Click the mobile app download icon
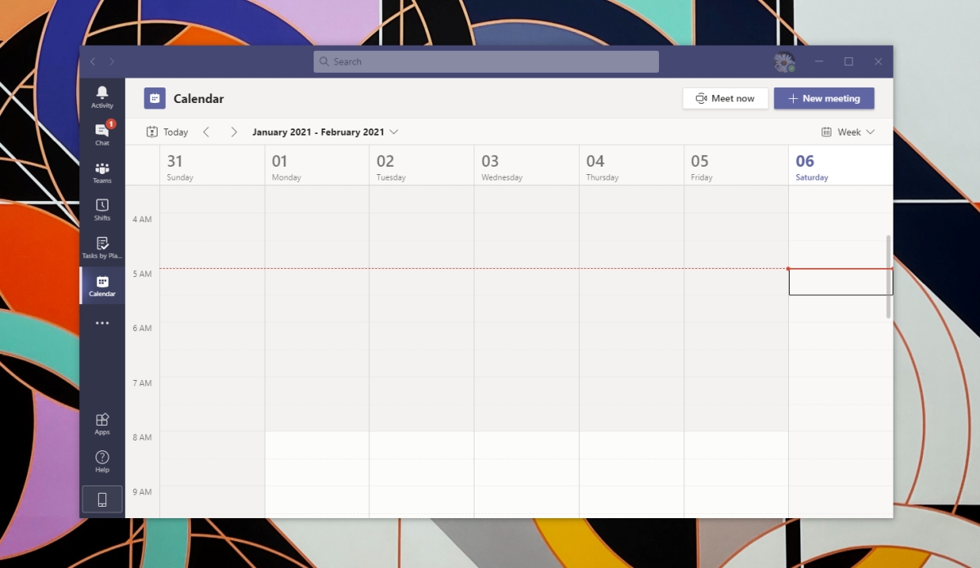Viewport: 980px width, 568px height. [102, 499]
